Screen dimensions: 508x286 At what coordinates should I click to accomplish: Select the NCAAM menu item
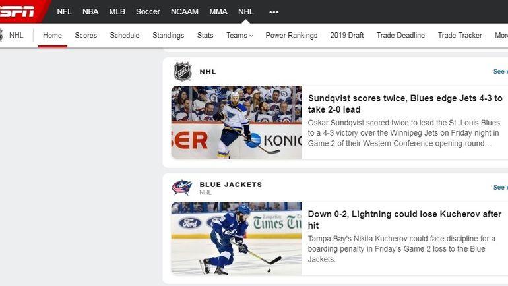click(x=184, y=12)
